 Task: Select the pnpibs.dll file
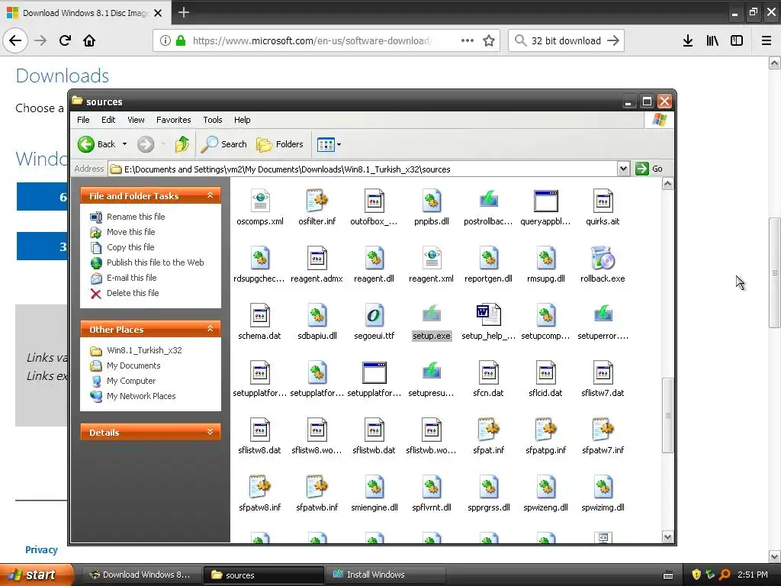432,208
